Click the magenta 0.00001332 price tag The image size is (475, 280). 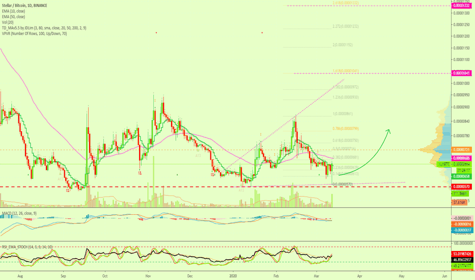(461, 6)
